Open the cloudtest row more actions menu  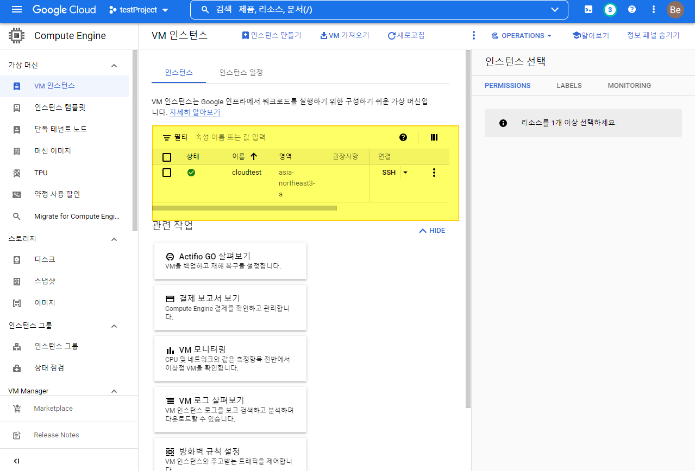[x=434, y=173]
